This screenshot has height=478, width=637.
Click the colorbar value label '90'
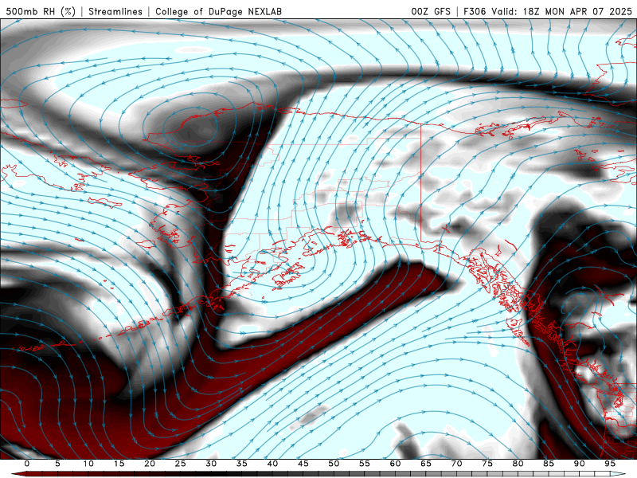coord(580,464)
